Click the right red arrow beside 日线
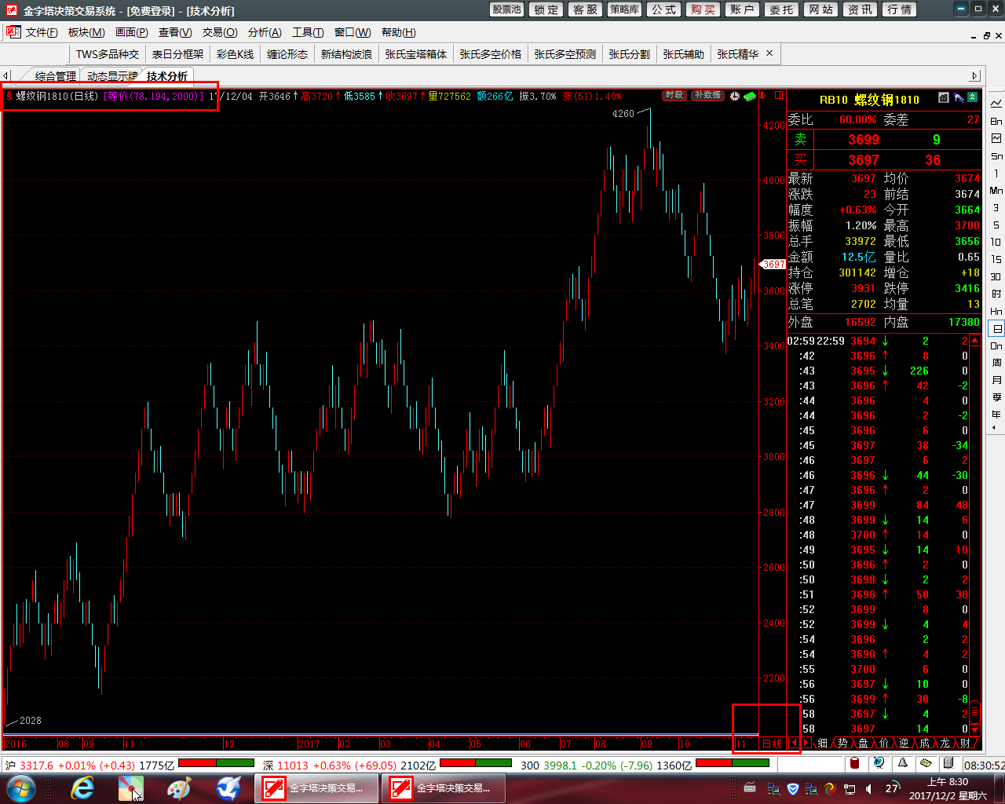The width and height of the screenshot is (1005, 804). tap(806, 743)
